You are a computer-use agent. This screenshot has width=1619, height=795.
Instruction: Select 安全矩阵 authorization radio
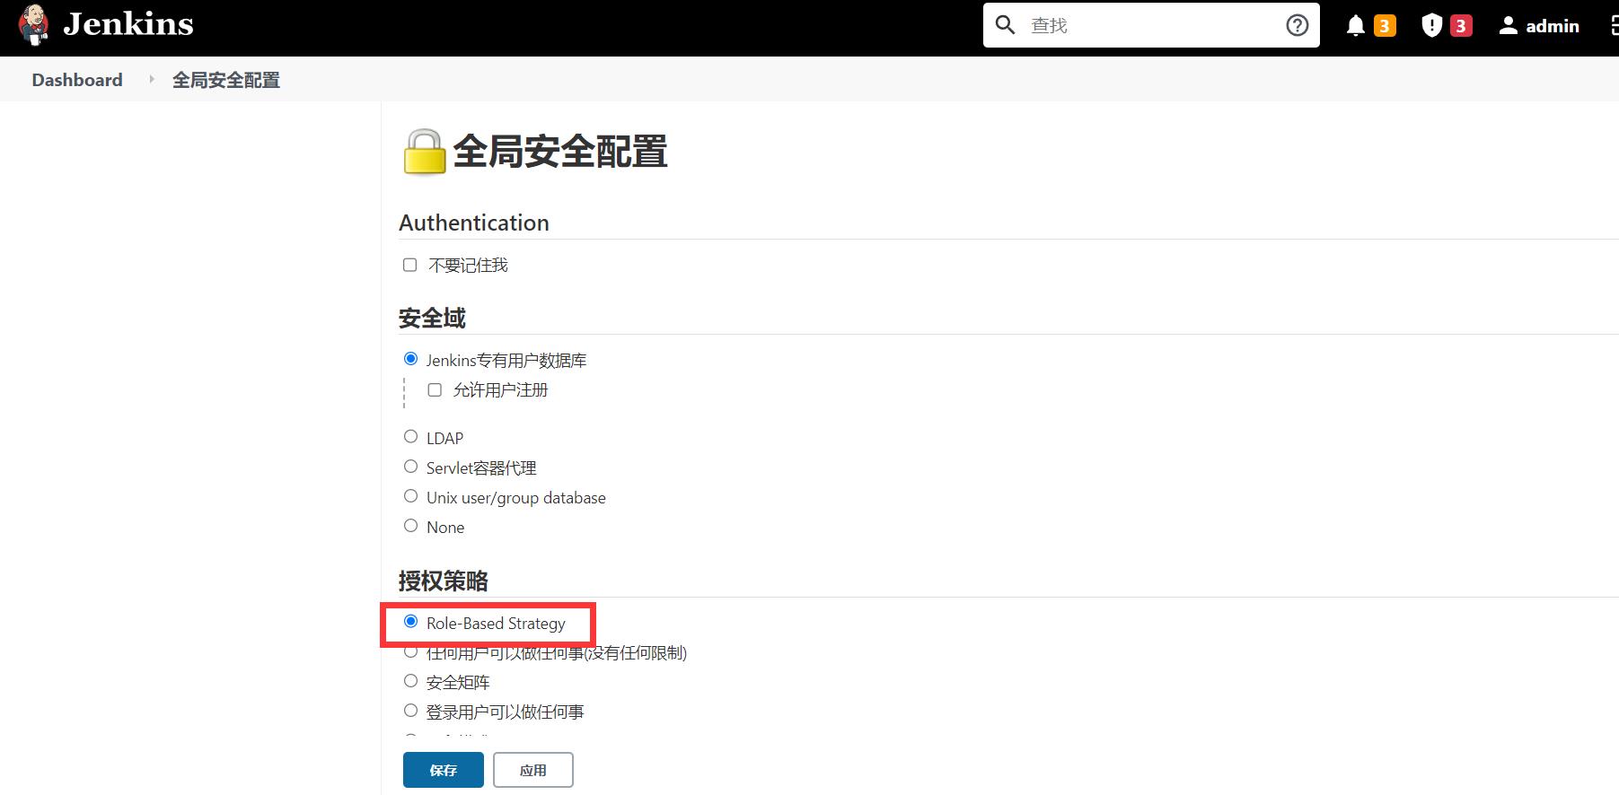[411, 681]
